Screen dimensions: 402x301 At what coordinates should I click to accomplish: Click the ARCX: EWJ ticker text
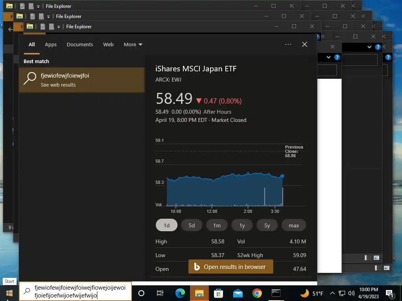click(168, 80)
